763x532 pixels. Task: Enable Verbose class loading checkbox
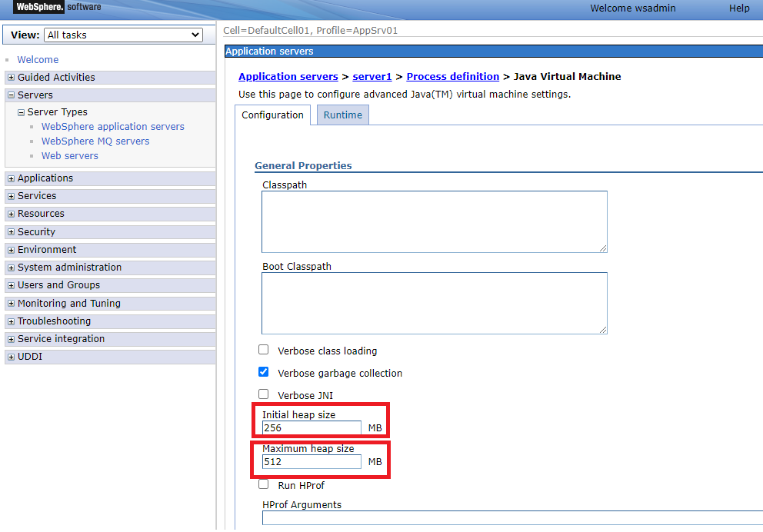pos(263,350)
